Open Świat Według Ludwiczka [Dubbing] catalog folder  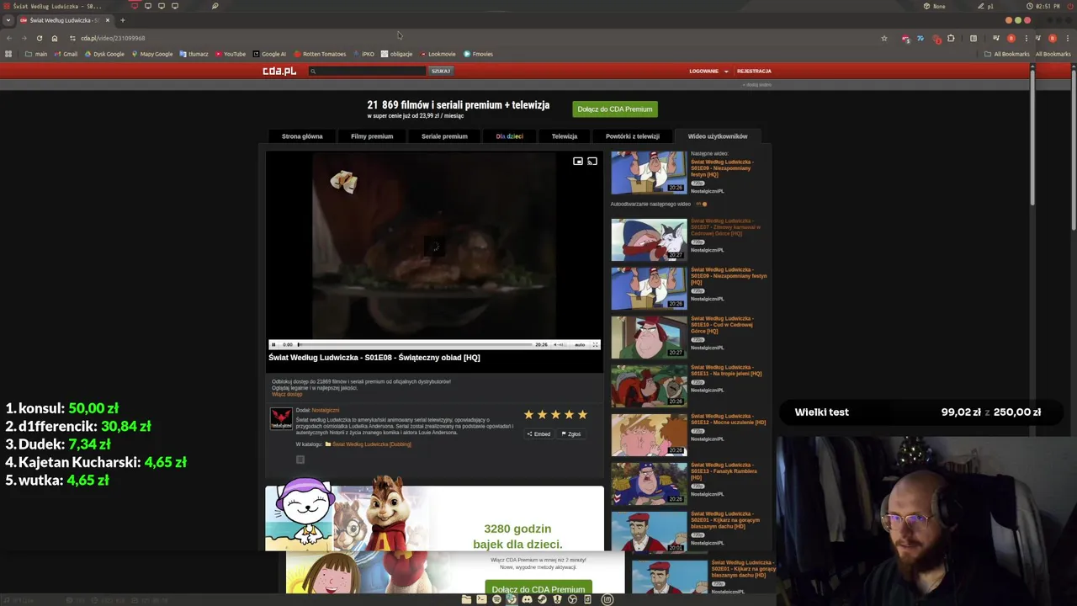(x=368, y=444)
